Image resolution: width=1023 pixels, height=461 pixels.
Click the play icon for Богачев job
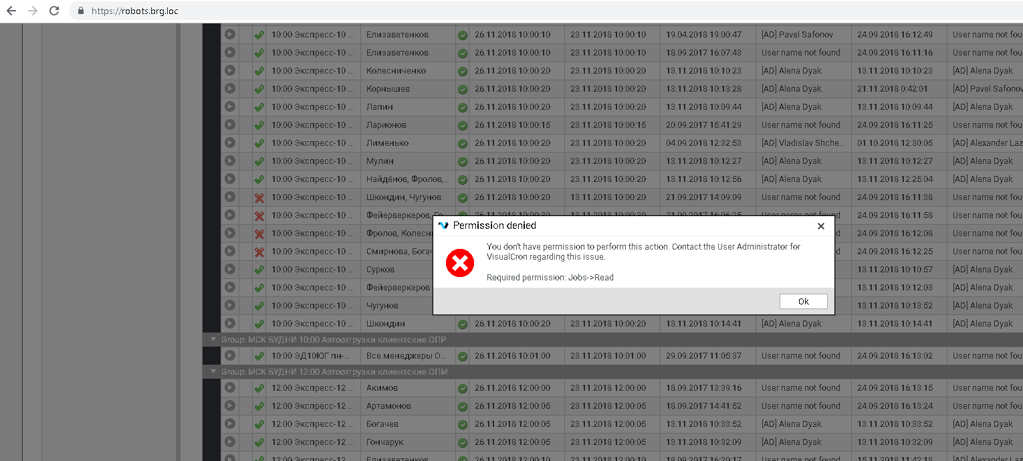point(230,424)
